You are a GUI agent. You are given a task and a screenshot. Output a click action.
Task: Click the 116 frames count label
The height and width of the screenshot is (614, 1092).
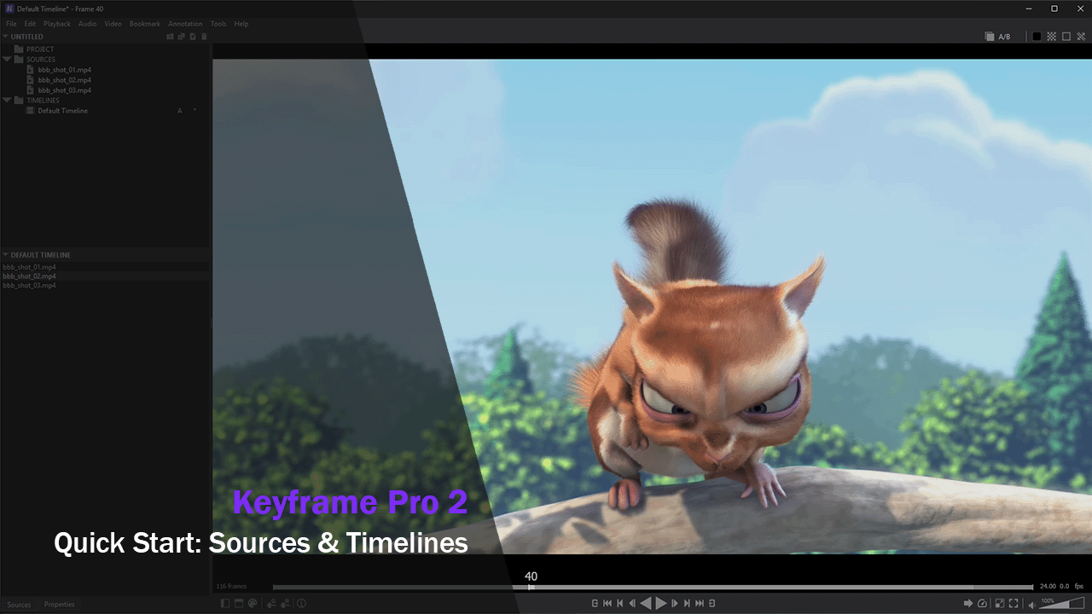tap(232, 587)
